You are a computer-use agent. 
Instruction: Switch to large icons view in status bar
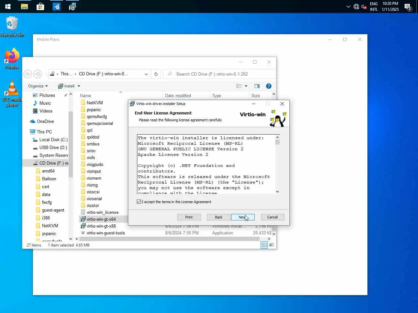click(x=271, y=245)
